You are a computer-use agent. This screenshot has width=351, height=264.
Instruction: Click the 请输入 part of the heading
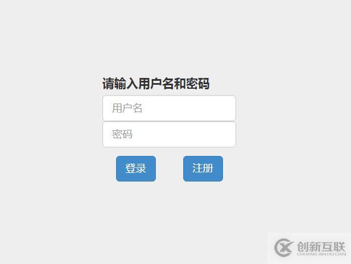click(120, 84)
